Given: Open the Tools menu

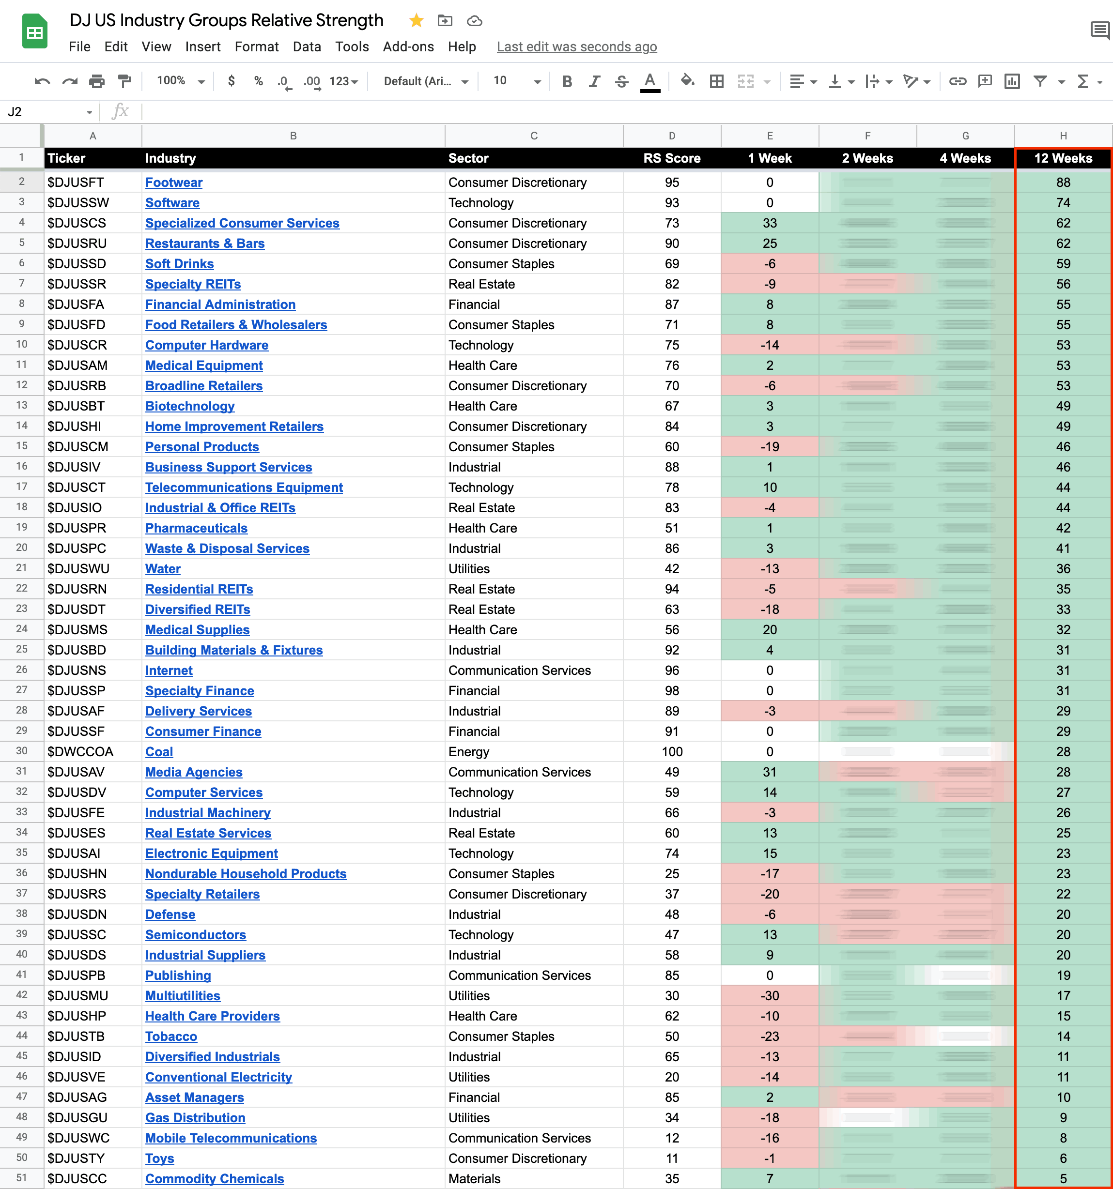Looking at the screenshot, I should (x=352, y=46).
